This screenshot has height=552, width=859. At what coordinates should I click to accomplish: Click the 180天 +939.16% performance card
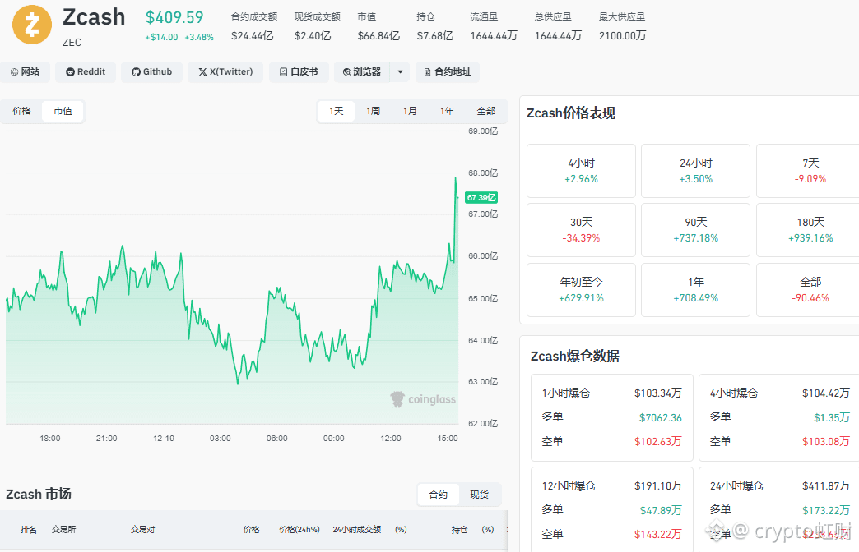[x=808, y=230]
